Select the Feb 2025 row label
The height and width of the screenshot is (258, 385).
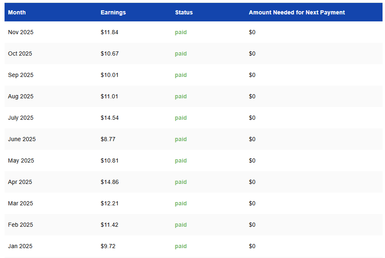coord(21,225)
